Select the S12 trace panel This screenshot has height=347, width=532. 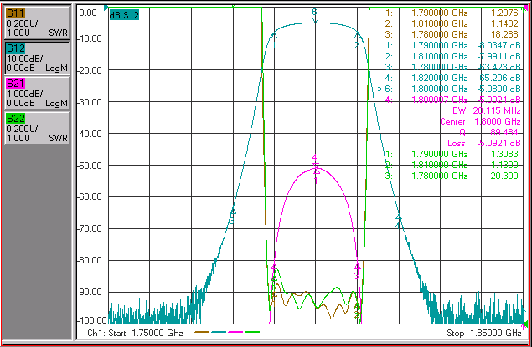[38, 58]
